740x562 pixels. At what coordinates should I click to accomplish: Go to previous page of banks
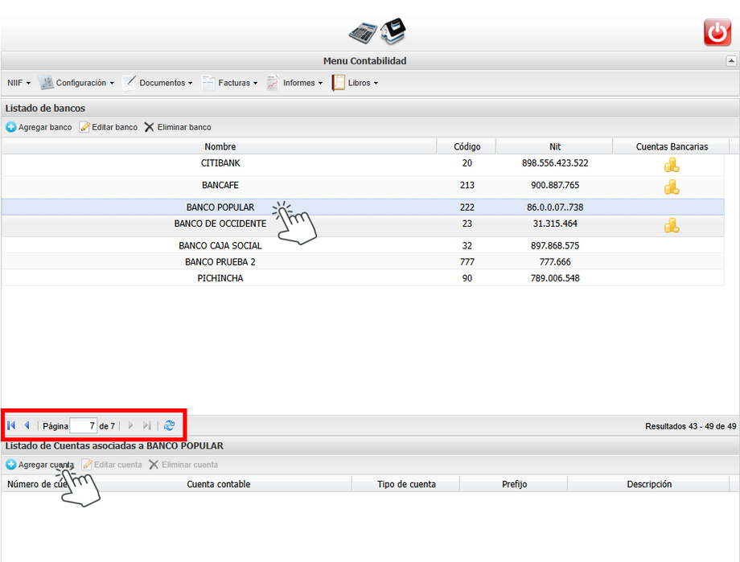[27, 425]
